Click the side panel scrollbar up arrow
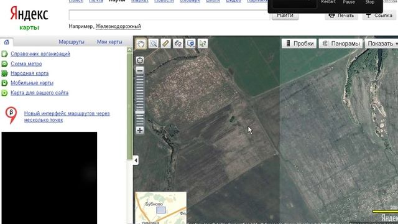This screenshot has height=224, width=398. point(129,50)
